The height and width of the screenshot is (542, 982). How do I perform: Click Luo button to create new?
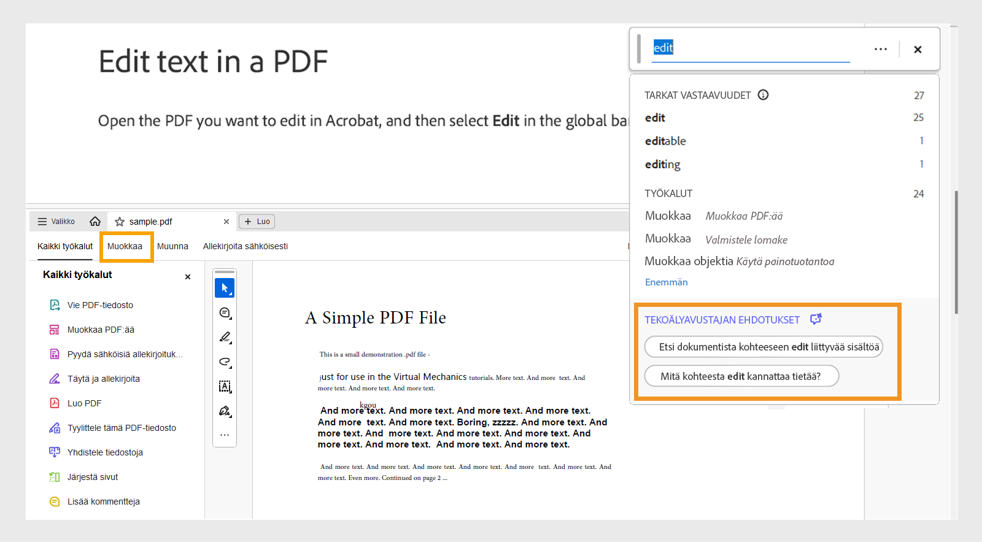click(x=257, y=222)
